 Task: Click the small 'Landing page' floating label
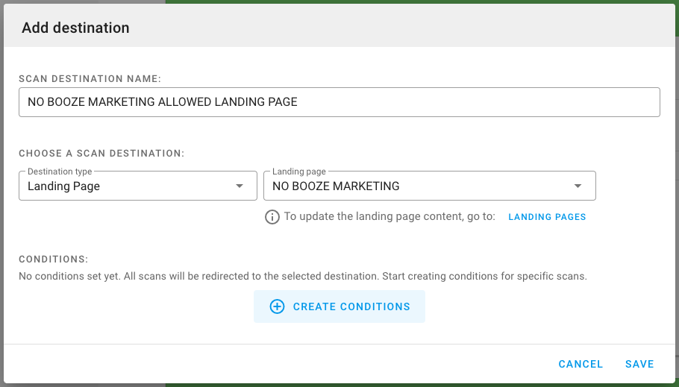[298, 172]
